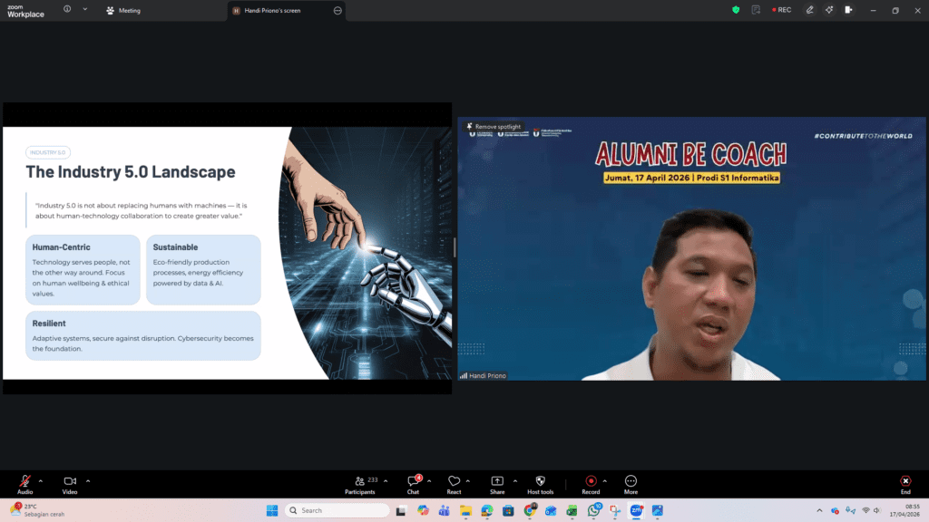
Task: Open the Chat panel
Action: [413, 481]
